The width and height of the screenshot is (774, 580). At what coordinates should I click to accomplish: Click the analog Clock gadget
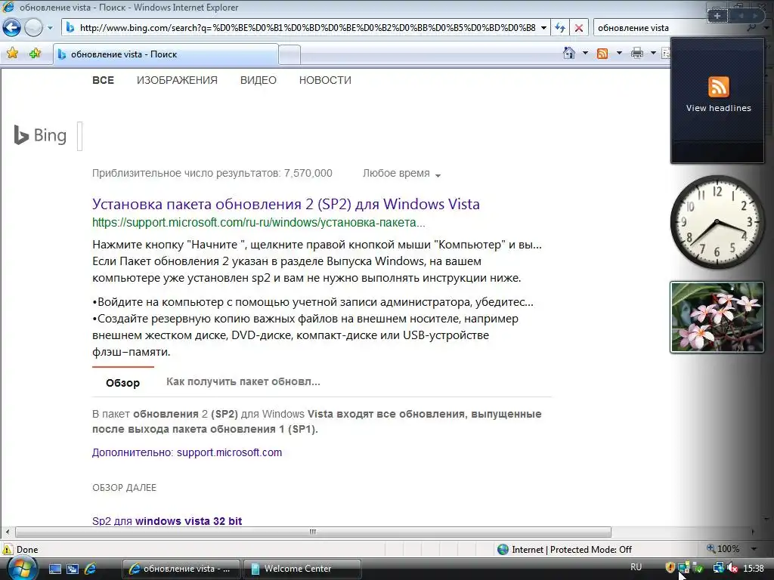point(717,222)
